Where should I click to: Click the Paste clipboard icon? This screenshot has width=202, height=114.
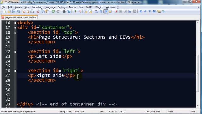pyautogui.click(x=47, y=12)
